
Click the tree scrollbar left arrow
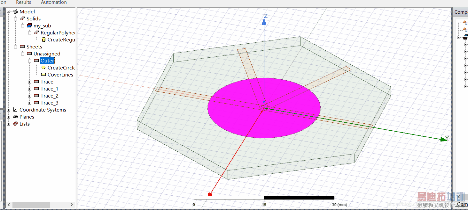(x=9, y=205)
